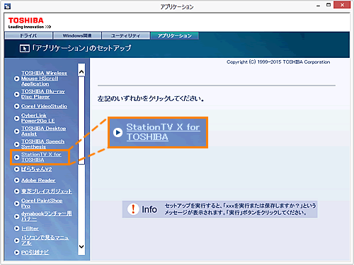Click the arrow icon beside 東芝プレイスガジェット
Screen dimensions: 354x265
pyautogui.click(x=16, y=191)
